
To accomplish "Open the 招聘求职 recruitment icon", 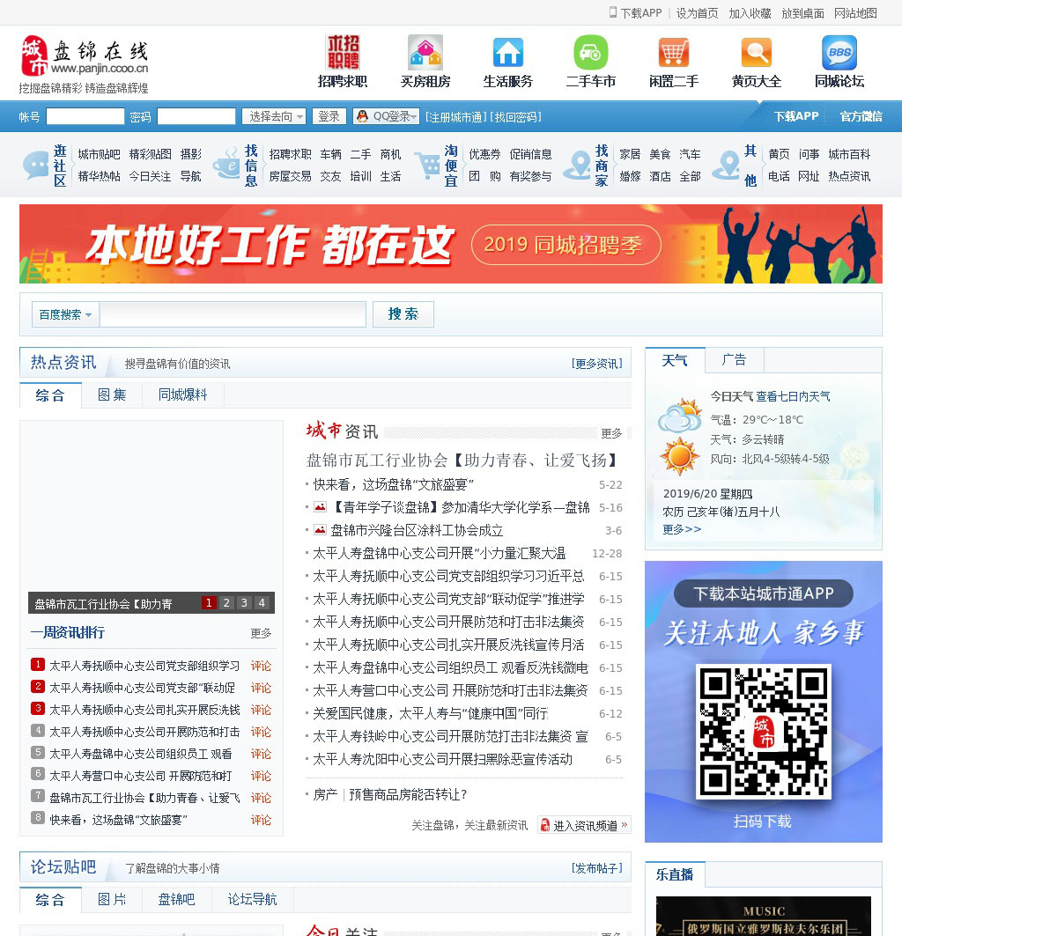I will pyautogui.click(x=343, y=53).
